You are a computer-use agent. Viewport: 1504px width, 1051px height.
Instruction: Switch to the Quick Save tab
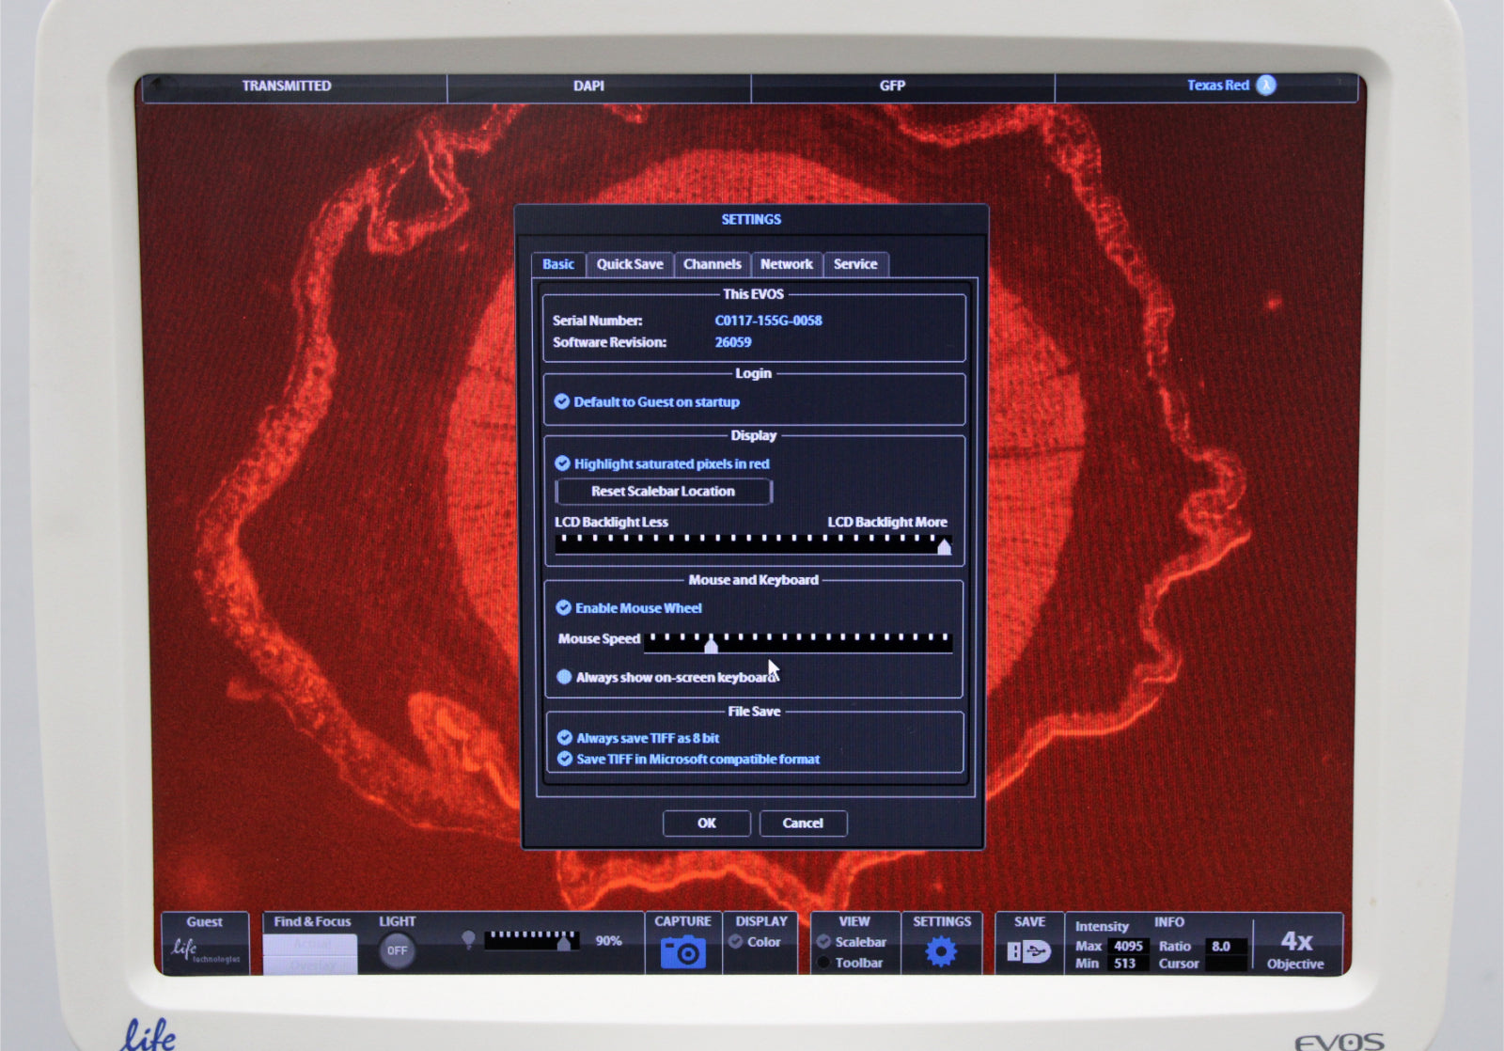(630, 264)
